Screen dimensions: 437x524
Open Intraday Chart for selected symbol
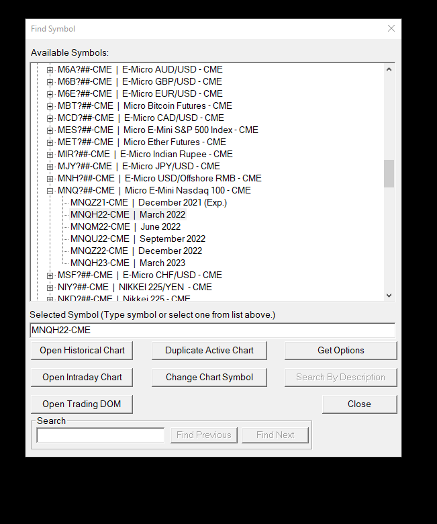(x=82, y=378)
